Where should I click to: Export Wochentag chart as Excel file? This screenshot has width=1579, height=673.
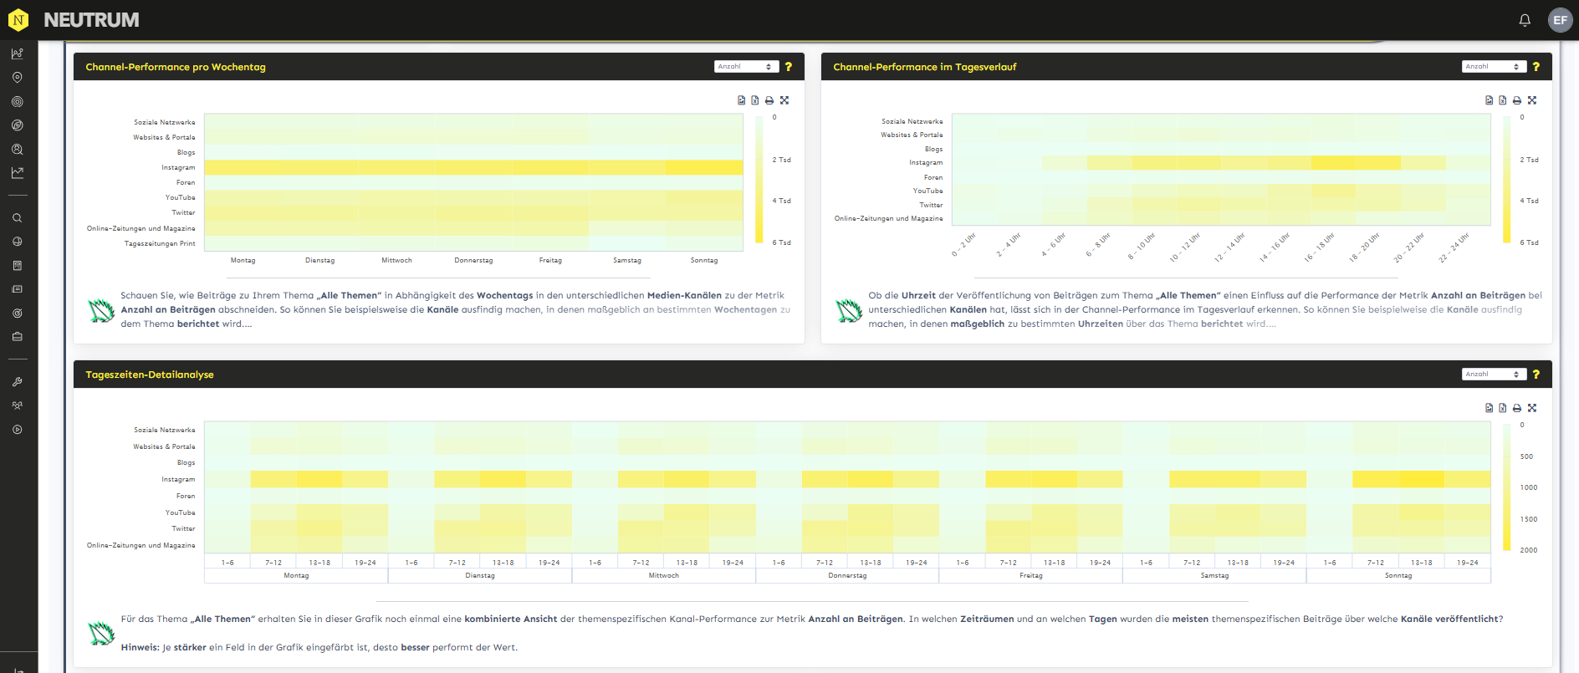(x=755, y=100)
